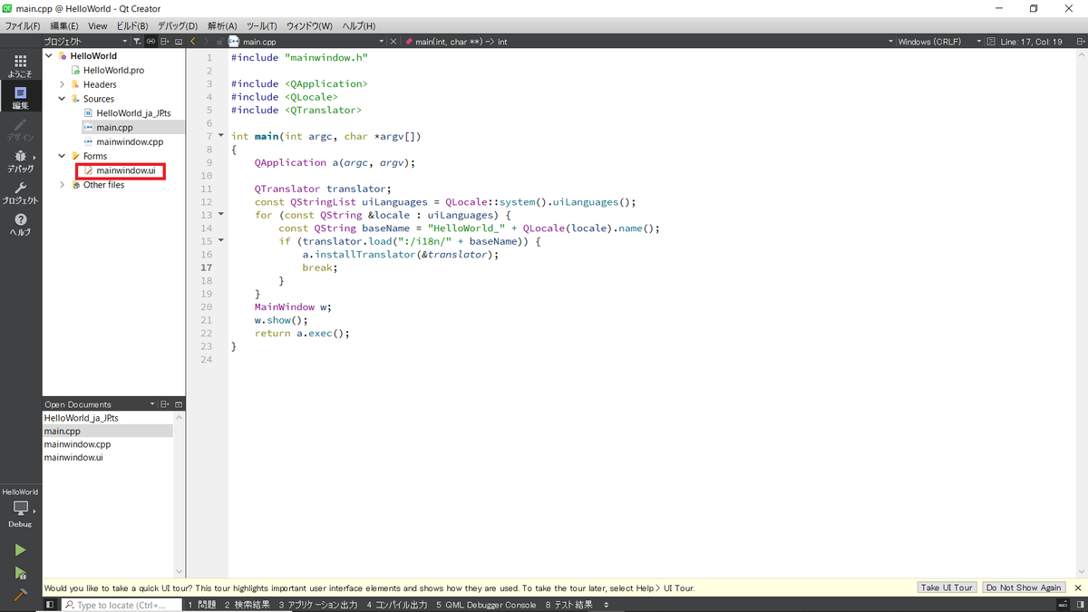Viewport: 1088px width, 612px height.
Task: Select mainwindow.ui in Forms tree
Action: (126, 170)
